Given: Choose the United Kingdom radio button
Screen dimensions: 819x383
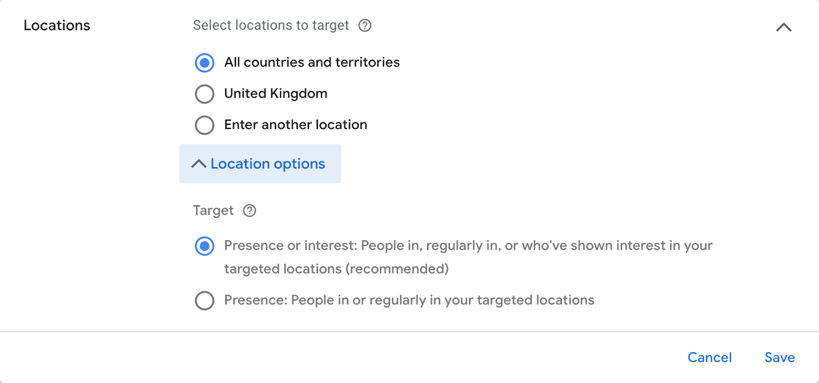Looking at the screenshot, I should point(205,94).
